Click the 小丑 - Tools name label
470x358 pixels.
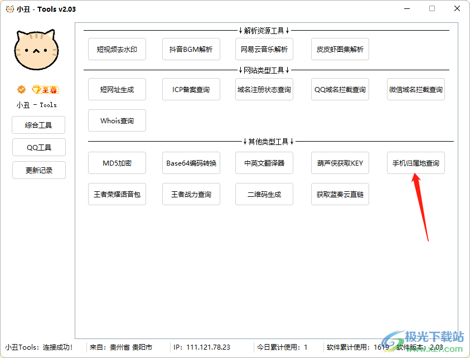(37, 105)
